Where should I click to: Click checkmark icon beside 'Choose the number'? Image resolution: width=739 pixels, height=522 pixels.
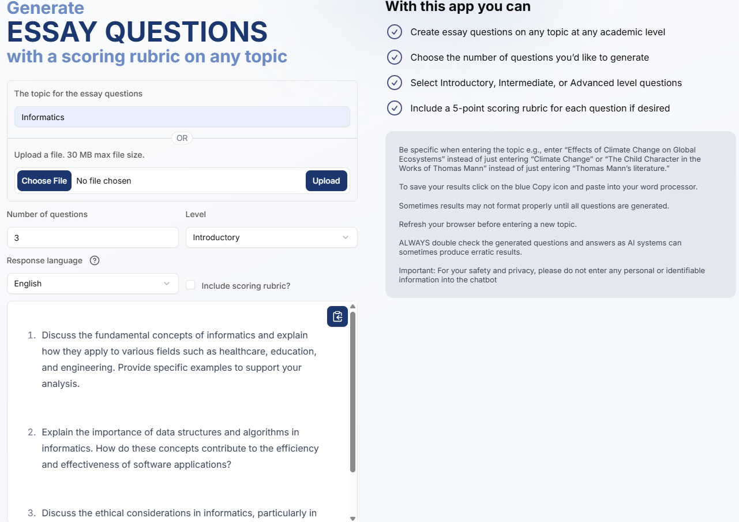pyautogui.click(x=395, y=57)
